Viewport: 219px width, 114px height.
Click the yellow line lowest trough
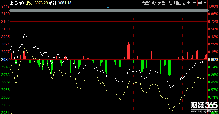[x=171, y=112]
